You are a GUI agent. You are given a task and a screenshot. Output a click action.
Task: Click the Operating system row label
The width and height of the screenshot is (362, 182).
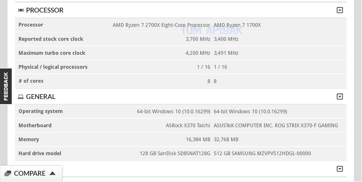pyautogui.click(x=41, y=111)
